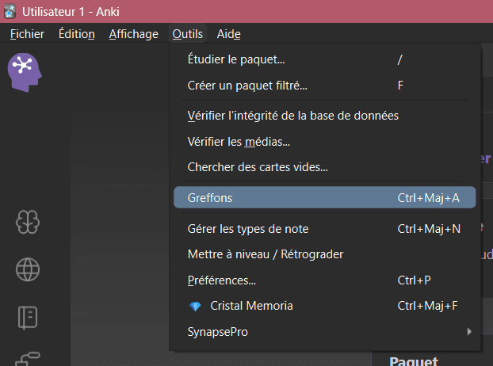Expand the SynapsePro submenu

[325, 332]
